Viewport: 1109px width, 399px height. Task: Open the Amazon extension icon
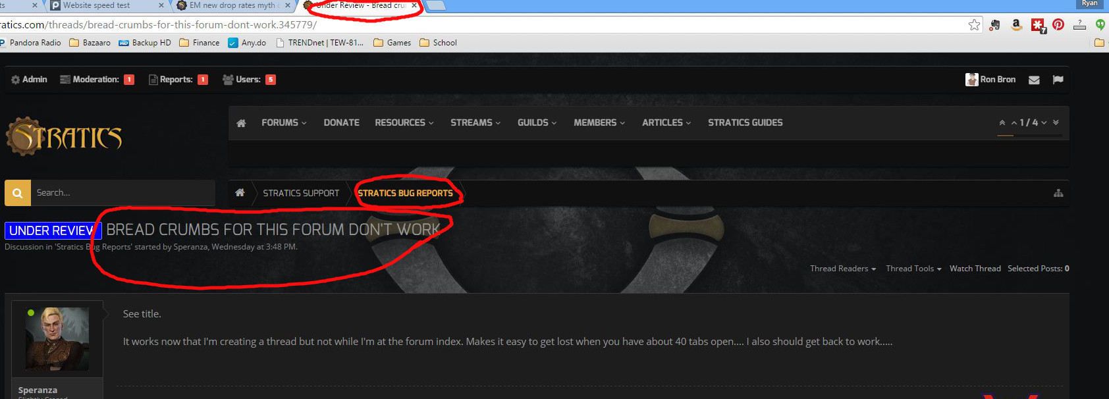(1016, 25)
